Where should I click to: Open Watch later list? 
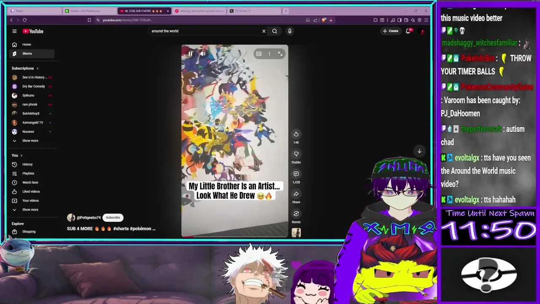tap(32, 182)
